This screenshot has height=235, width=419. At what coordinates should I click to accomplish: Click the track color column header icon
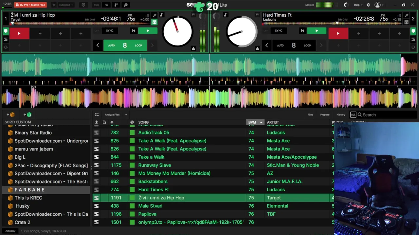132,122
